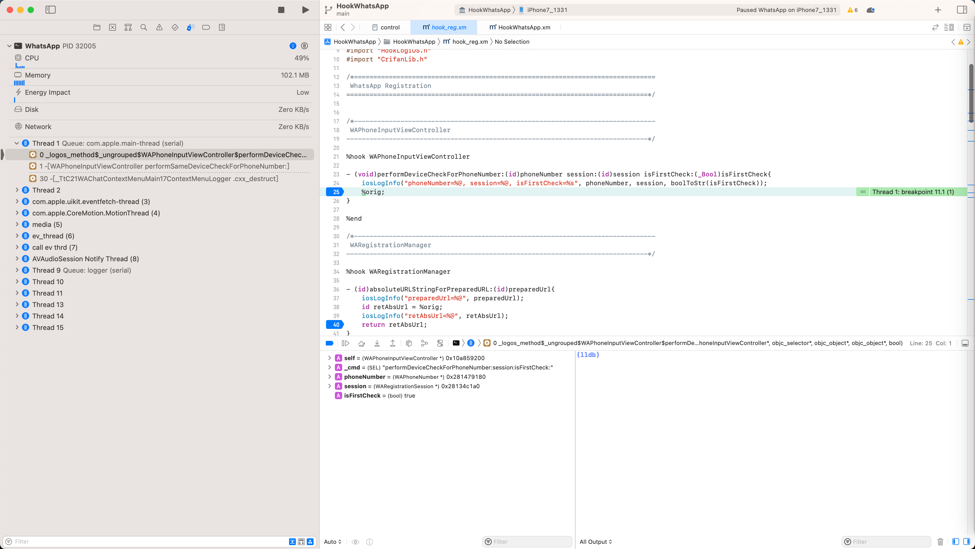
Task: Click the cloud status icon
Action: 871,10
